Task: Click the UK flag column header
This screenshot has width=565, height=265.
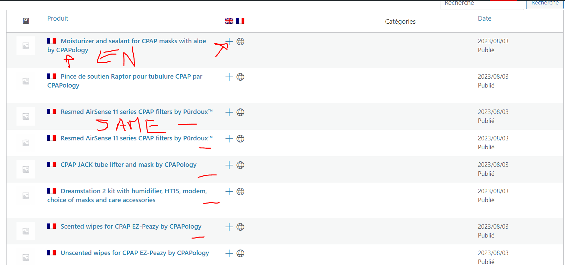Action: [x=229, y=21]
